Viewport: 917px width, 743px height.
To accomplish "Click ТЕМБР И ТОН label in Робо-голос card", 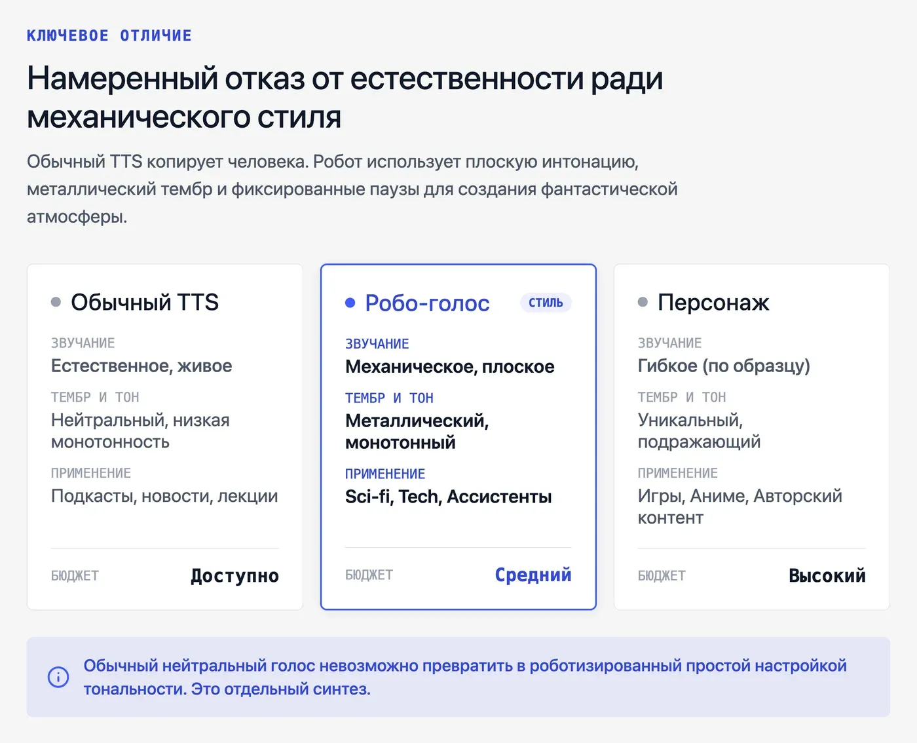I will tap(389, 398).
